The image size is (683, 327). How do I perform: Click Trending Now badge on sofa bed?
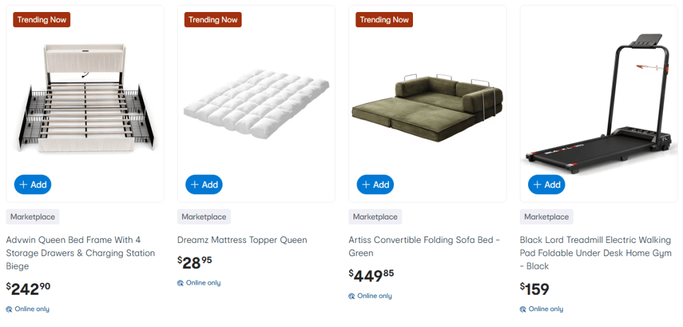[385, 20]
